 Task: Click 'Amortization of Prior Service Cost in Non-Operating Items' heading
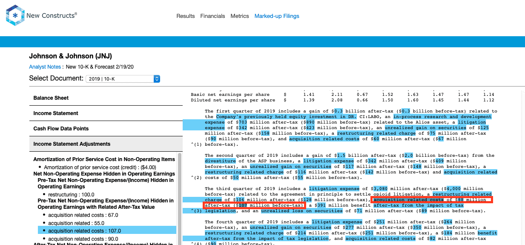pyautogui.click(x=104, y=159)
